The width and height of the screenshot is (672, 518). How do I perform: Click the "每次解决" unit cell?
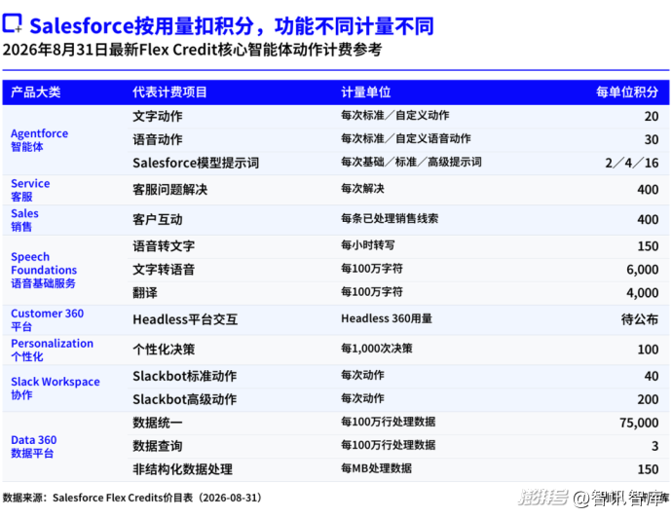pyautogui.click(x=362, y=189)
